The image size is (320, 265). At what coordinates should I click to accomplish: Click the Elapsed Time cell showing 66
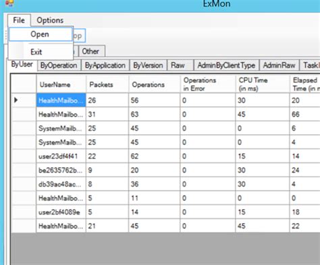(x=304, y=114)
